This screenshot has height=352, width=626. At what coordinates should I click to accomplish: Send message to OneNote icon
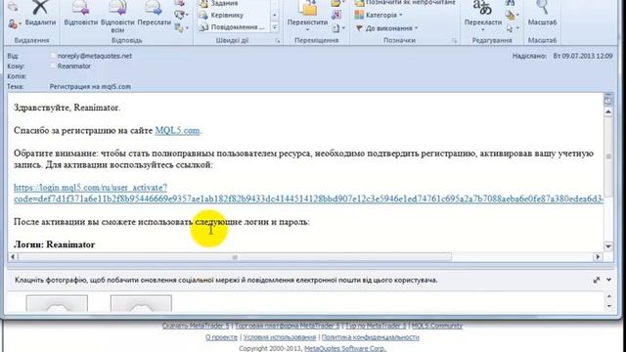tap(336, 16)
